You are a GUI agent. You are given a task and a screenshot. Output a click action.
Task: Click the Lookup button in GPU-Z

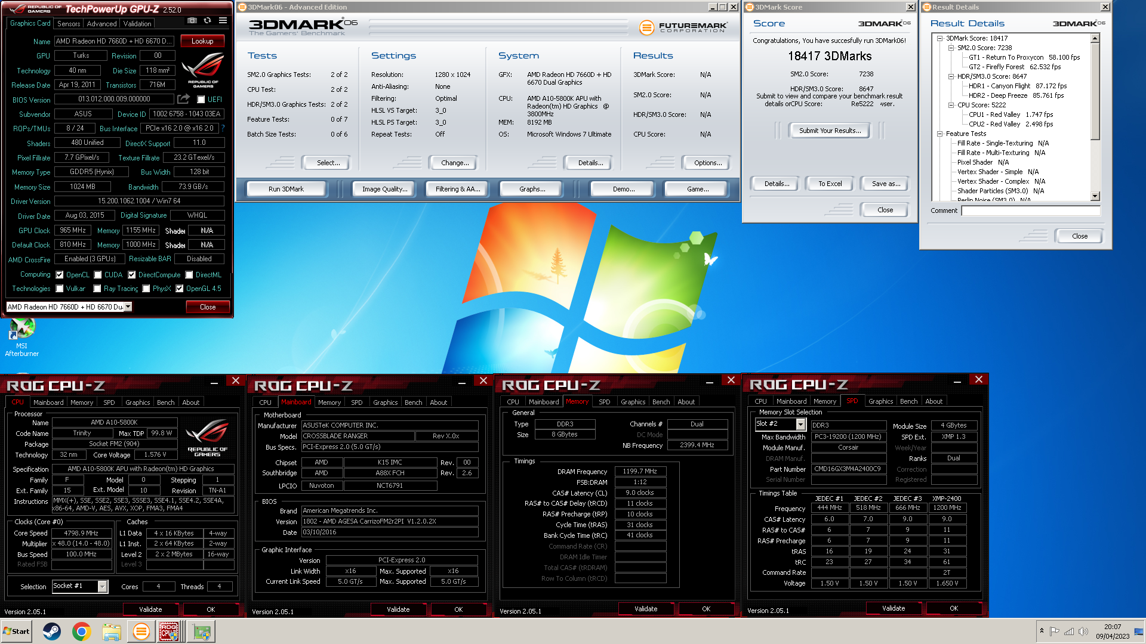(202, 41)
